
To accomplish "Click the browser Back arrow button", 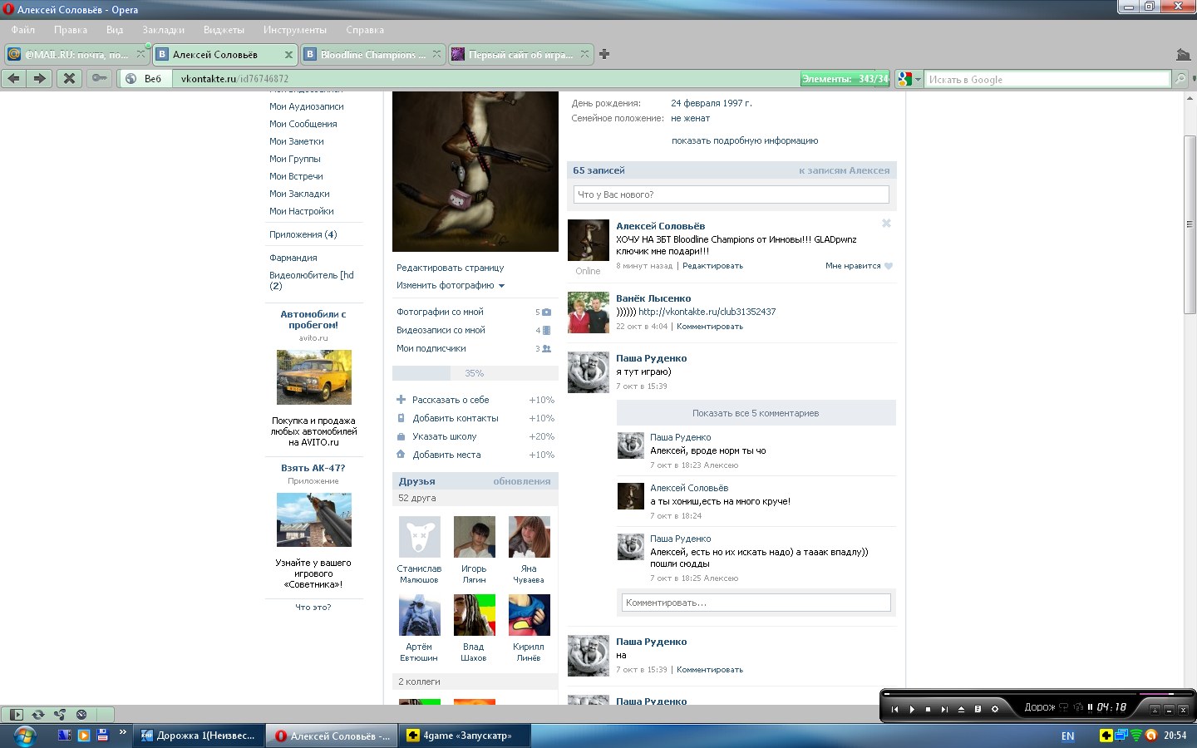I will click(x=14, y=78).
